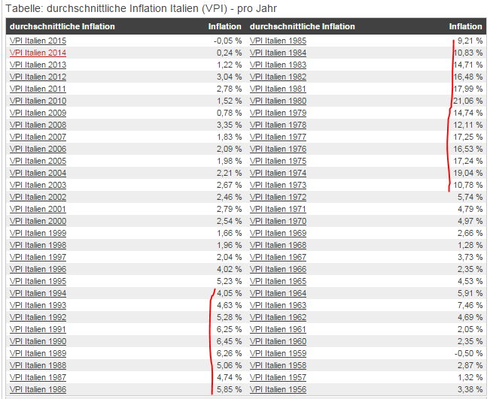Open the VPI Italien 1970 link
The image size is (490, 399).
(278, 221)
